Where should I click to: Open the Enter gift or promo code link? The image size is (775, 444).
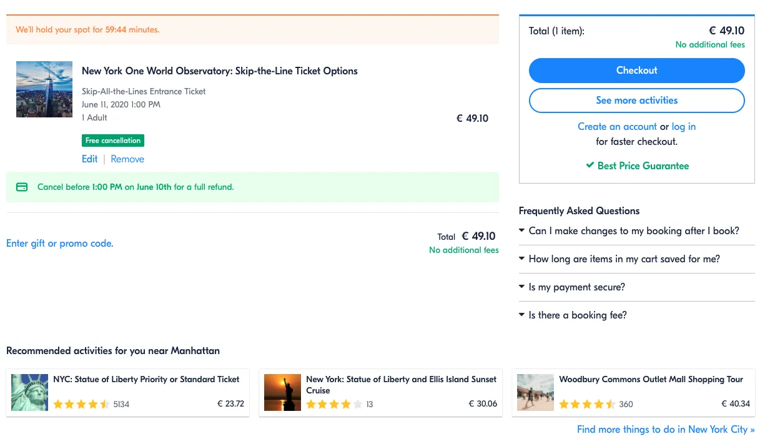[60, 244]
